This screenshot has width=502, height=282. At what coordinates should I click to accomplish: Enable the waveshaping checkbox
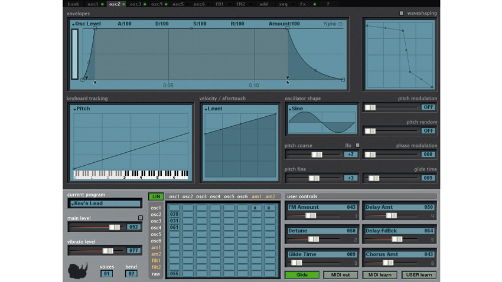pyautogui.click(x=401, y=13)
